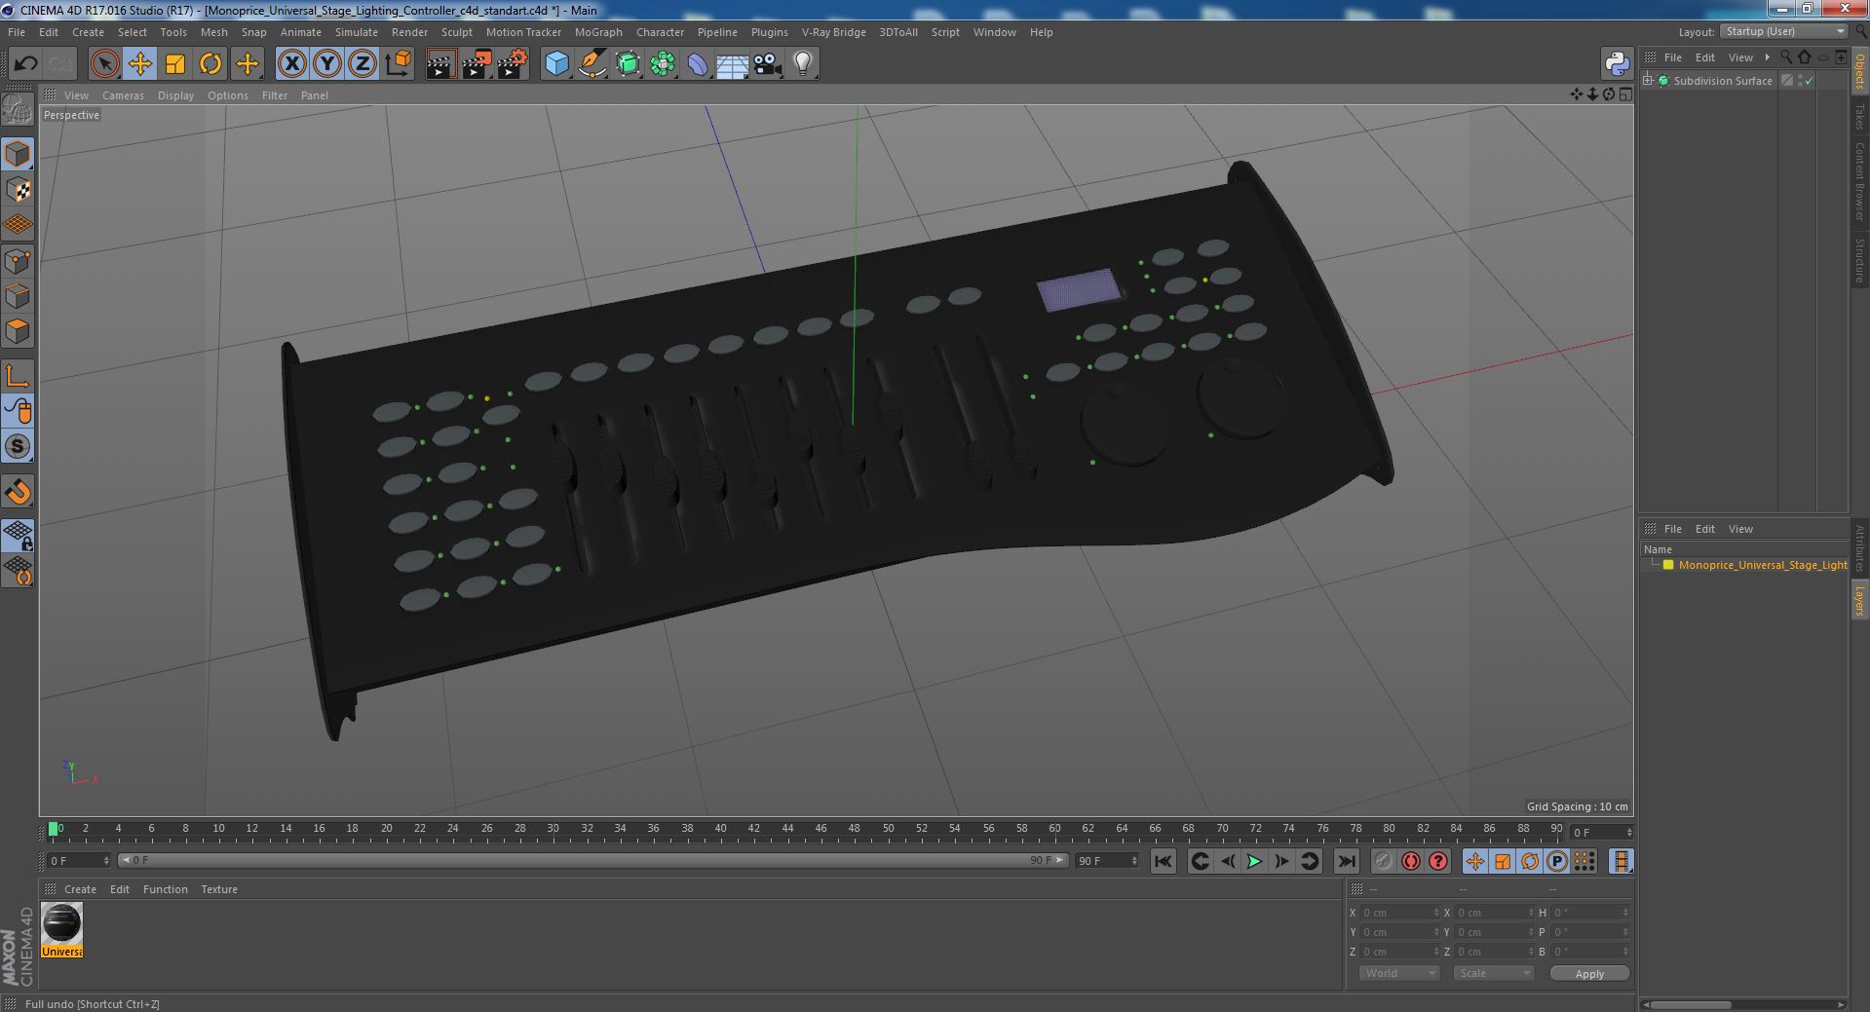The height and width of the screenshot is (1012, 1870).
Task: Open the Takes side tab
Action: 1859,117
